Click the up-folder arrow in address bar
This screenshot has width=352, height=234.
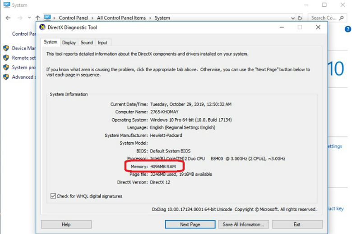coord(37,18)
